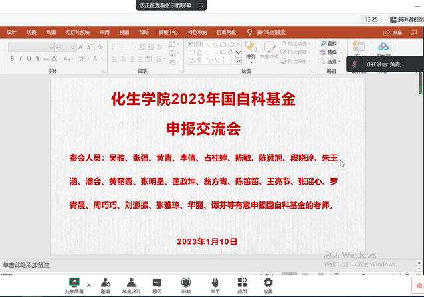
Task: Expand options arrow beside Share Screen
Action: tap(89, 285)
